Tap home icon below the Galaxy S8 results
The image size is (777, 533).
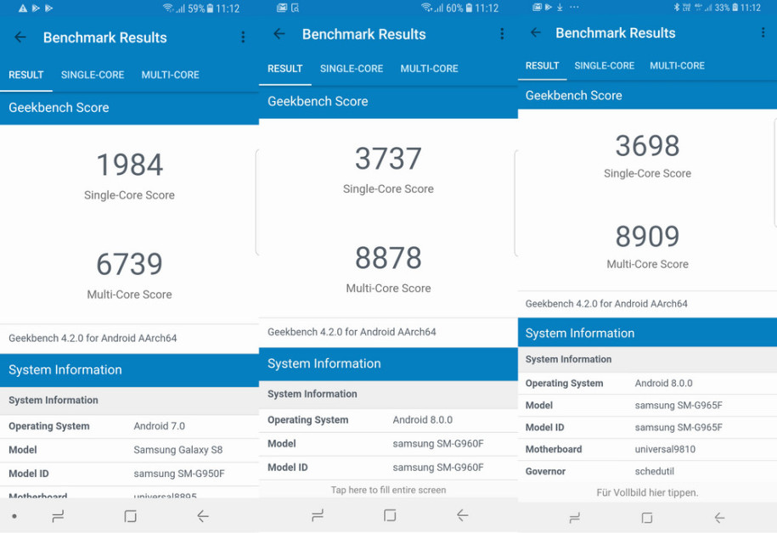coord(130,516)
